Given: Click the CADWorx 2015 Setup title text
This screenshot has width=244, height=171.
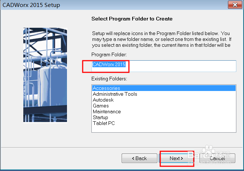Looking at the screenshot, I should (31, 5).
